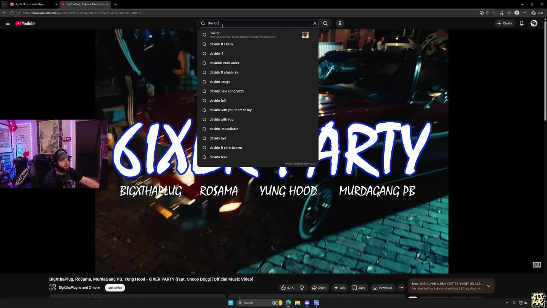Click 'Report search predictions' link
This screenshot has height=308, width=547.
pyautogui.click(x=300, y=163)
